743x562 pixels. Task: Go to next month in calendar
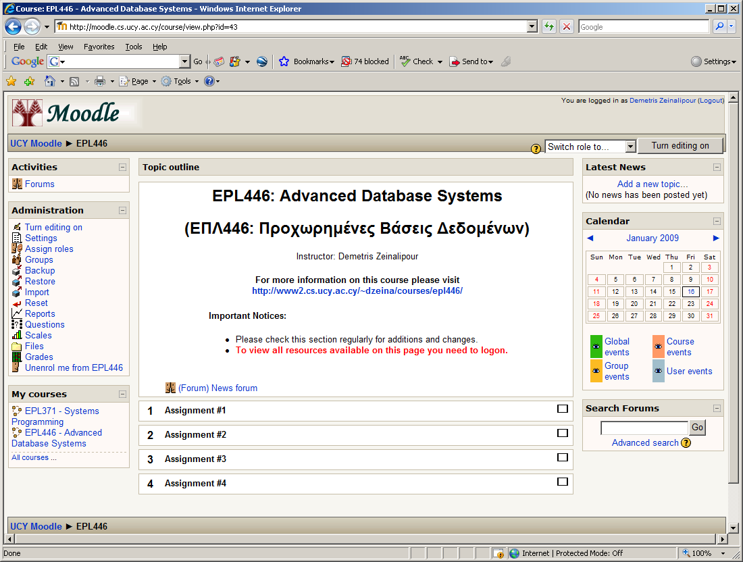[x=716, y=238]
